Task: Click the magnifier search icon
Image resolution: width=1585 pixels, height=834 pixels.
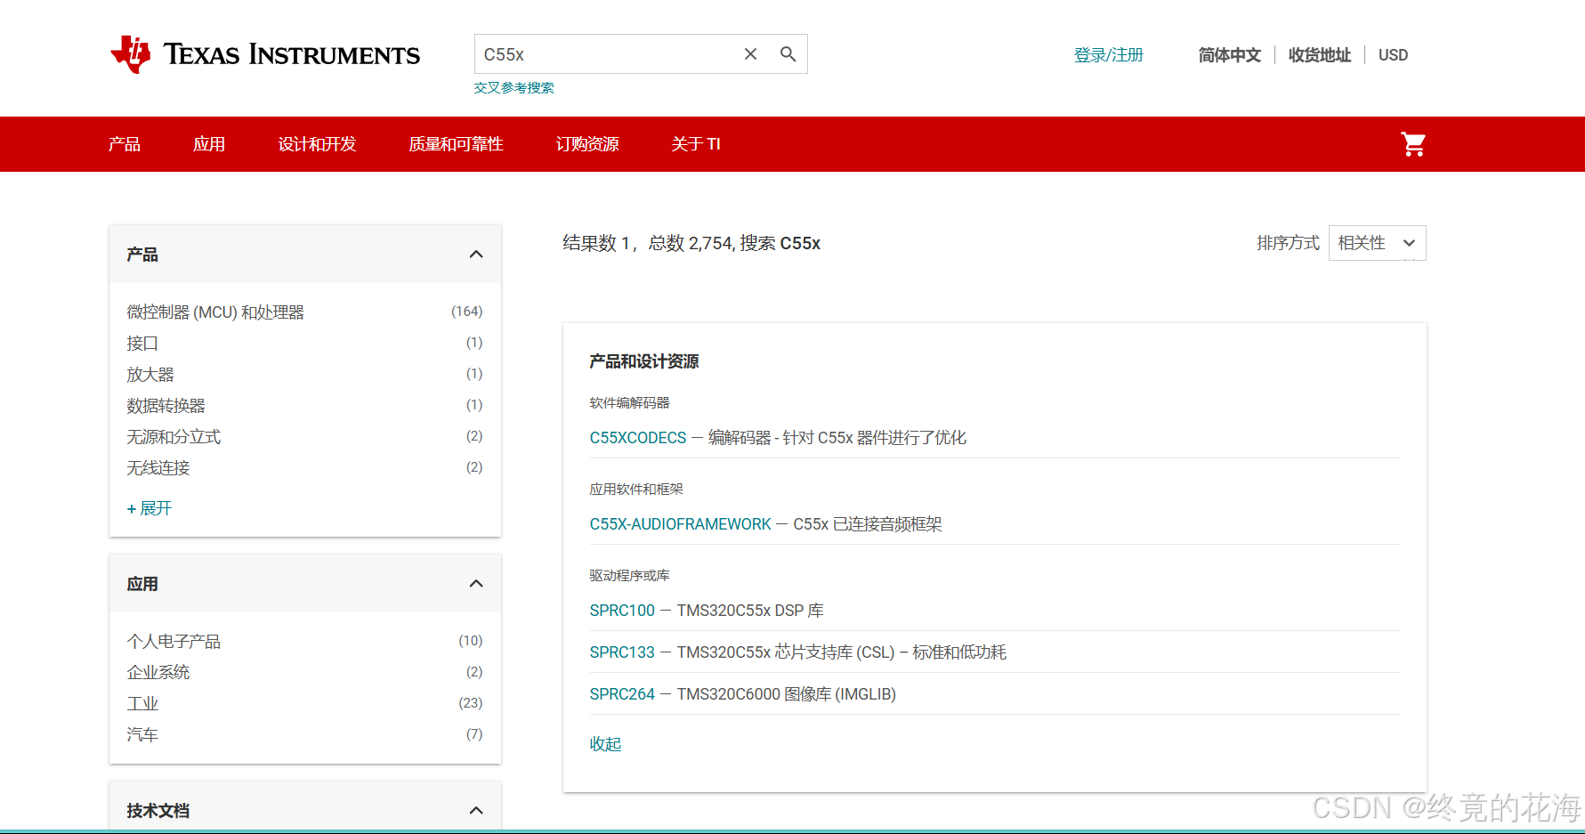Action: click(788, 54)
